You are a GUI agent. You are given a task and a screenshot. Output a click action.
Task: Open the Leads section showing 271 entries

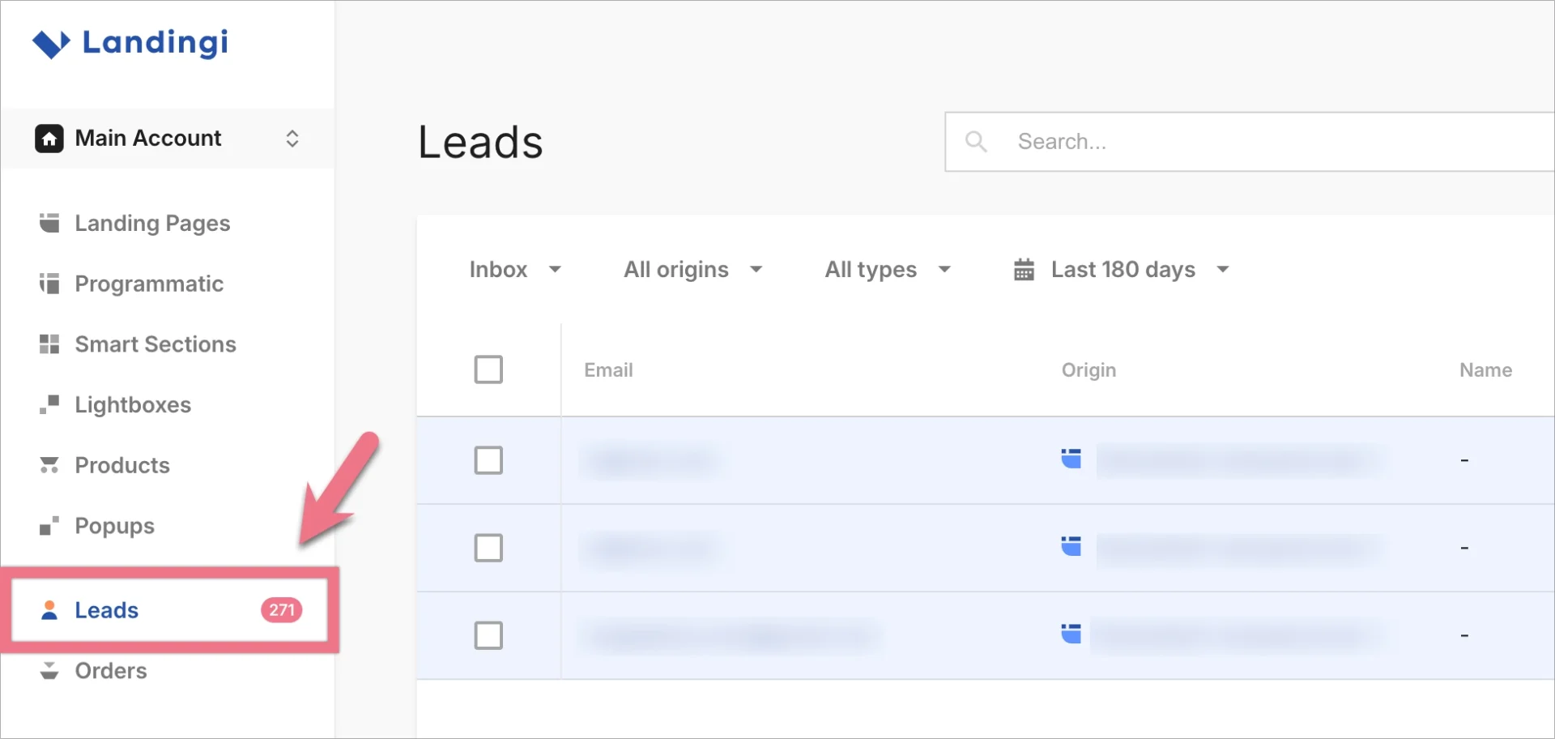pyautogui.click(x=106, y=610)
